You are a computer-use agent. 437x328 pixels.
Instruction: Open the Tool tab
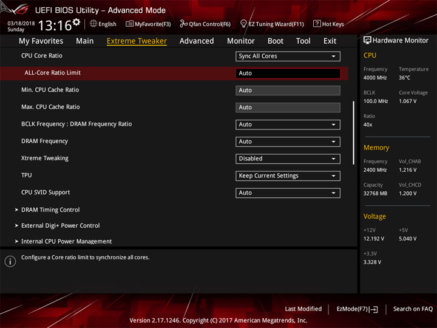(x=303, y=41)
